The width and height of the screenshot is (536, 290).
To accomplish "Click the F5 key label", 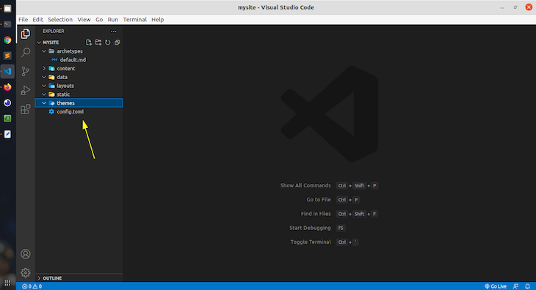I will [341, 228].
